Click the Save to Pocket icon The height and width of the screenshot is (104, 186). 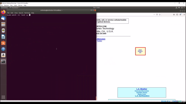point(157,14)
